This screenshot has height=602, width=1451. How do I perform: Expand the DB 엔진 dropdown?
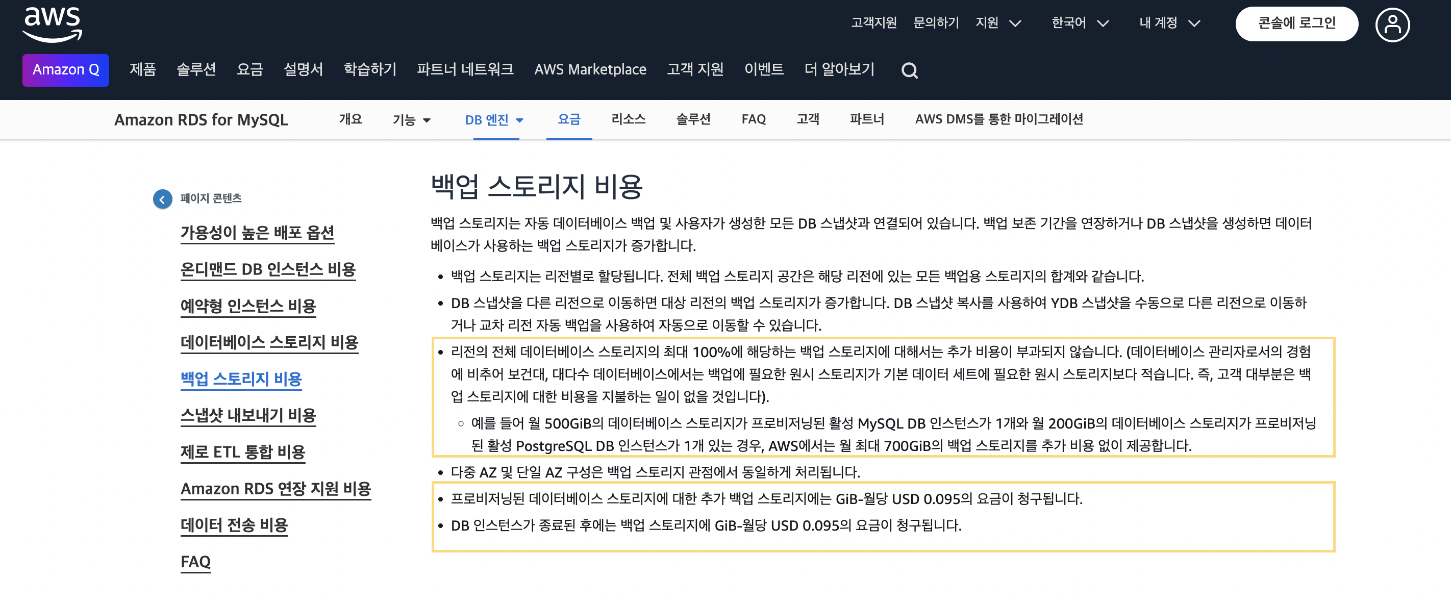point(494,120)
